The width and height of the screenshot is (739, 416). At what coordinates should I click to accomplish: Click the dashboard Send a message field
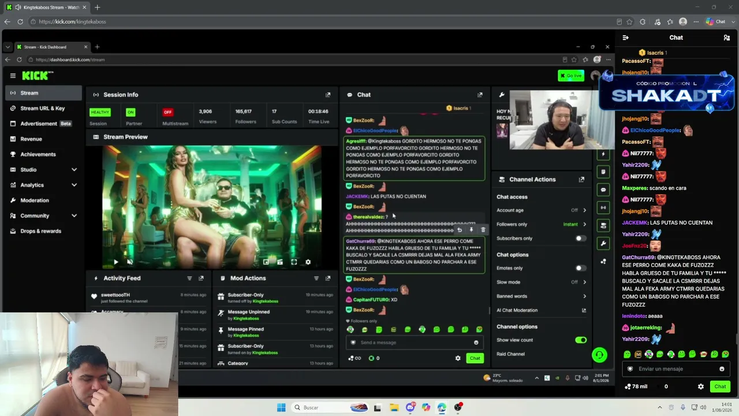pyautogui.click(x=415, y=343)
